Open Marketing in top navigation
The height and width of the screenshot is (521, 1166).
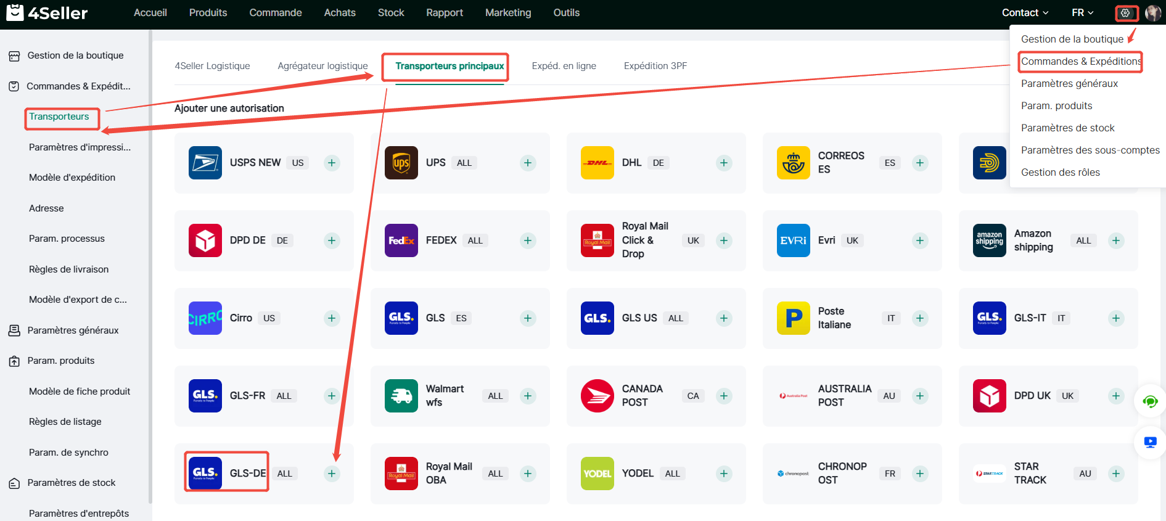pos(508,13)
